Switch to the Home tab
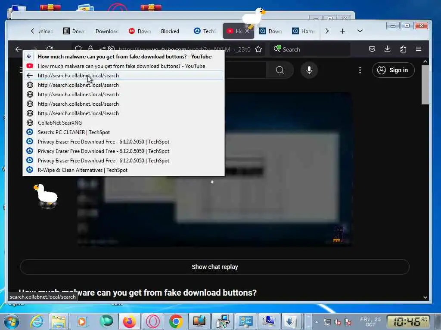Screen dimensions: 441x330 click(304, 31)
